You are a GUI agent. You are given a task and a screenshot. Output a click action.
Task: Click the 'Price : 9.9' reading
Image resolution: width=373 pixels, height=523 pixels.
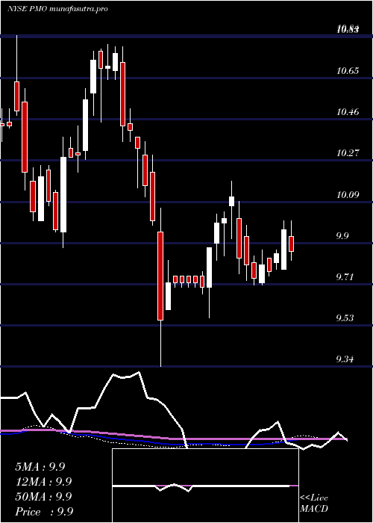pos(44,512)
